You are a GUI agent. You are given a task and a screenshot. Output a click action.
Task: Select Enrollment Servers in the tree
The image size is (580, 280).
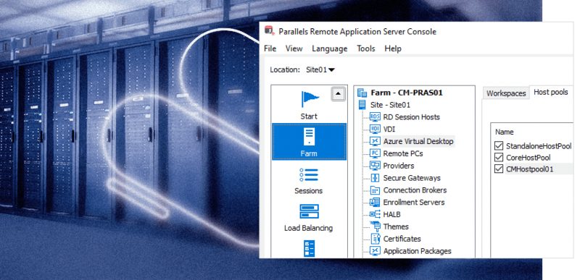point(414,202)
